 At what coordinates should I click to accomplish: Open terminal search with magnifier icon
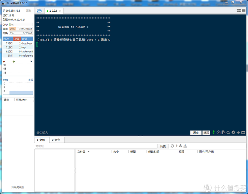point(228,133)
